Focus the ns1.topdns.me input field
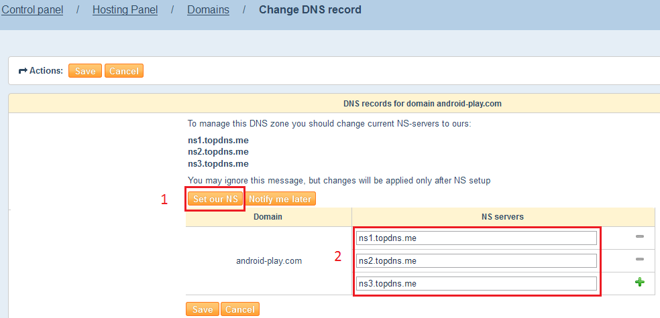 point(476,238)
